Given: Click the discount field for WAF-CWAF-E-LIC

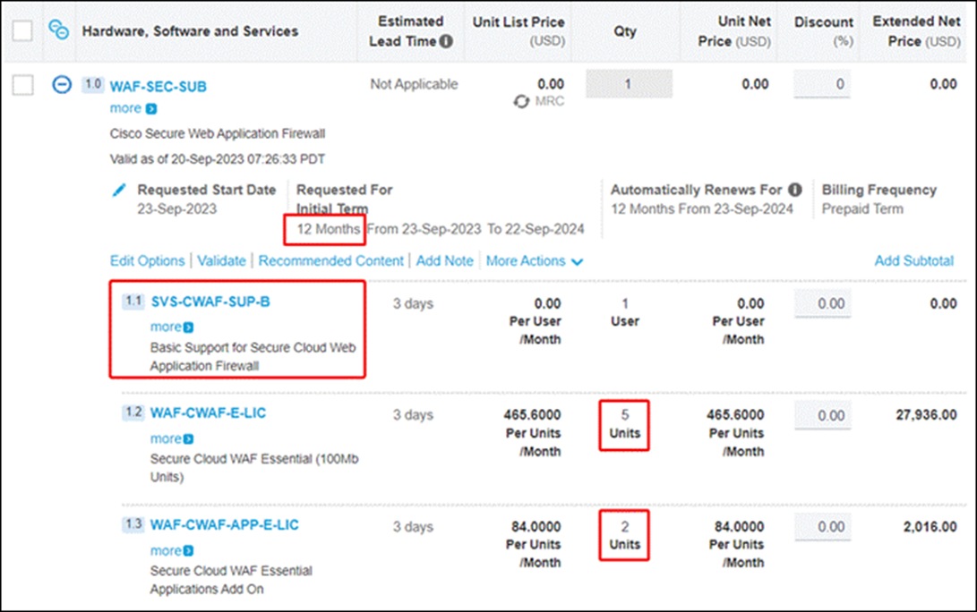Looking at the screenshot, I should [x=822, y=415].
